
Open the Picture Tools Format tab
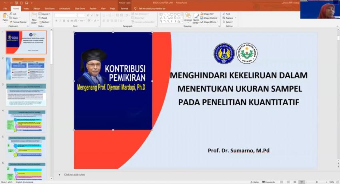click(124, 9)
